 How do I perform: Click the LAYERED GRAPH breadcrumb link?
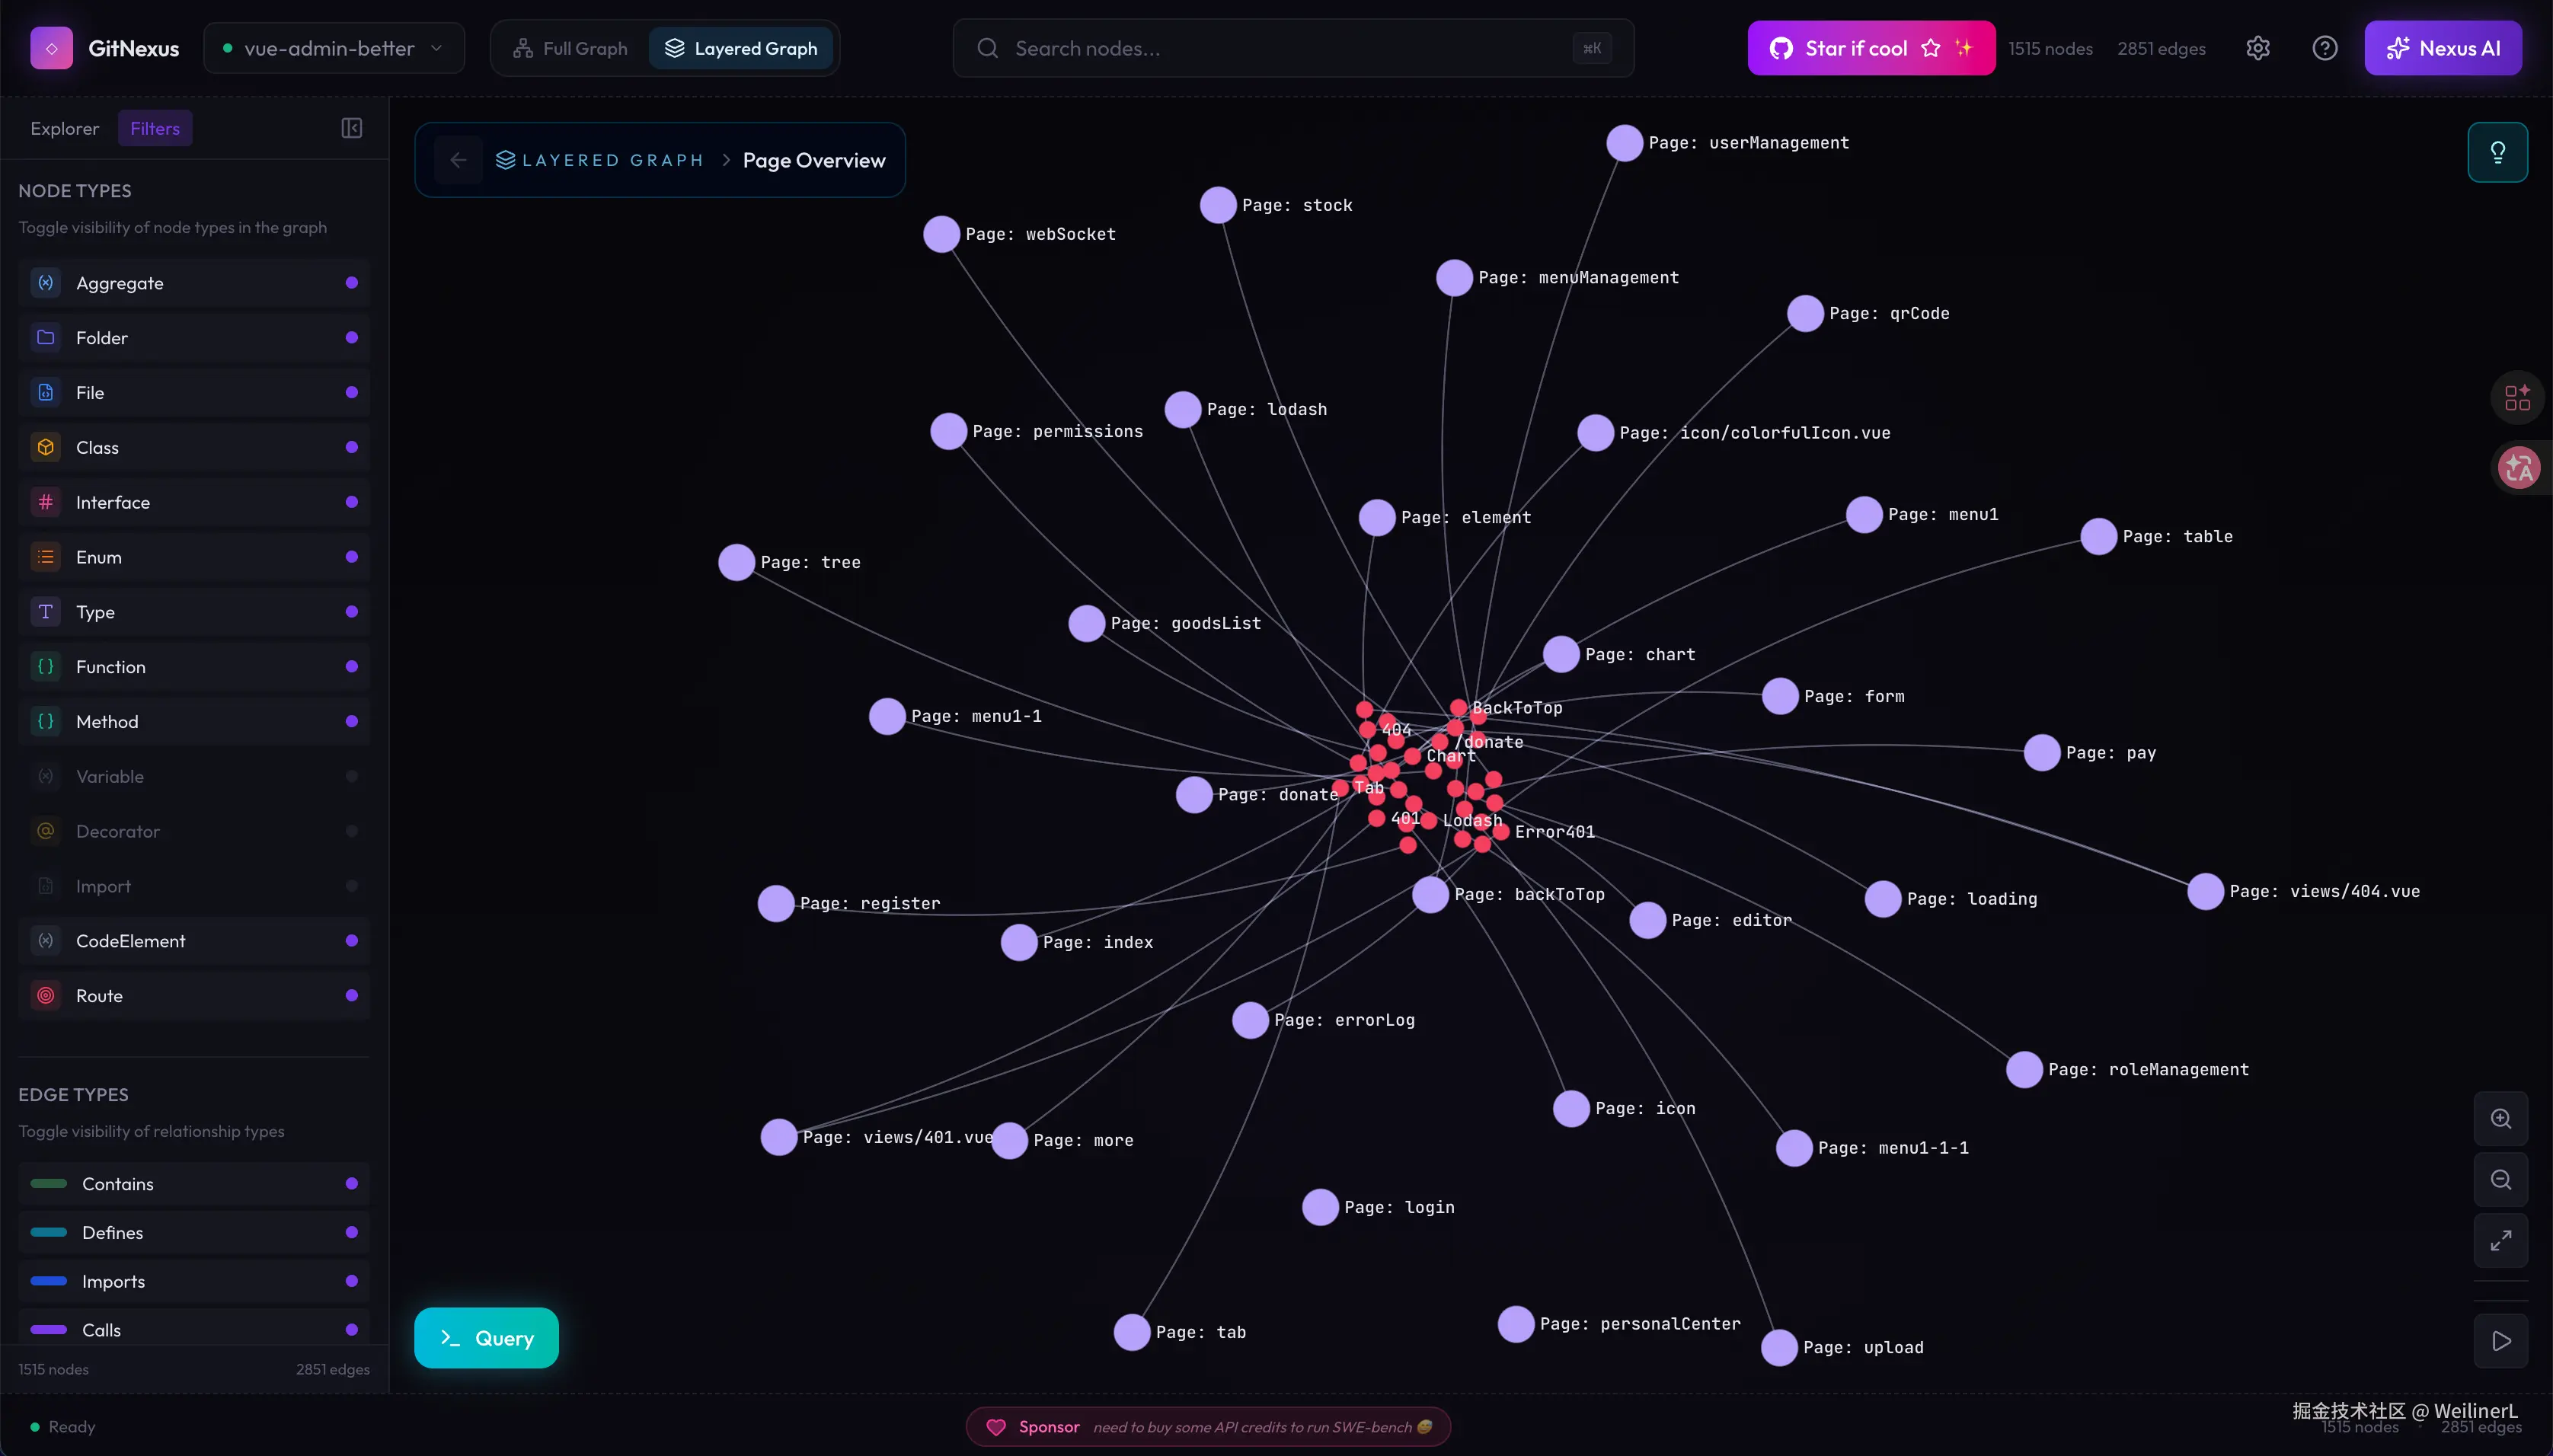(x=600, y=160)
